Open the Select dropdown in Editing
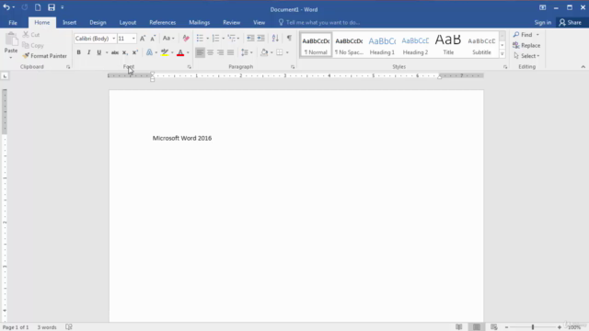Viewport: 589px width, 331px height. pos(526,56)
